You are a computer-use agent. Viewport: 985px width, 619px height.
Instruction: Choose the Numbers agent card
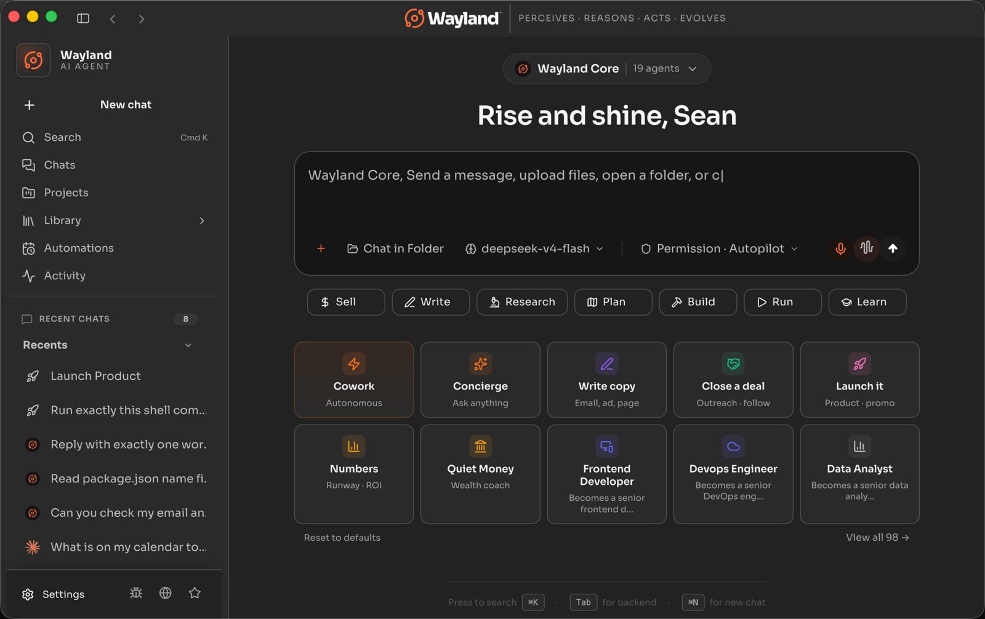(x=354, y=474)
